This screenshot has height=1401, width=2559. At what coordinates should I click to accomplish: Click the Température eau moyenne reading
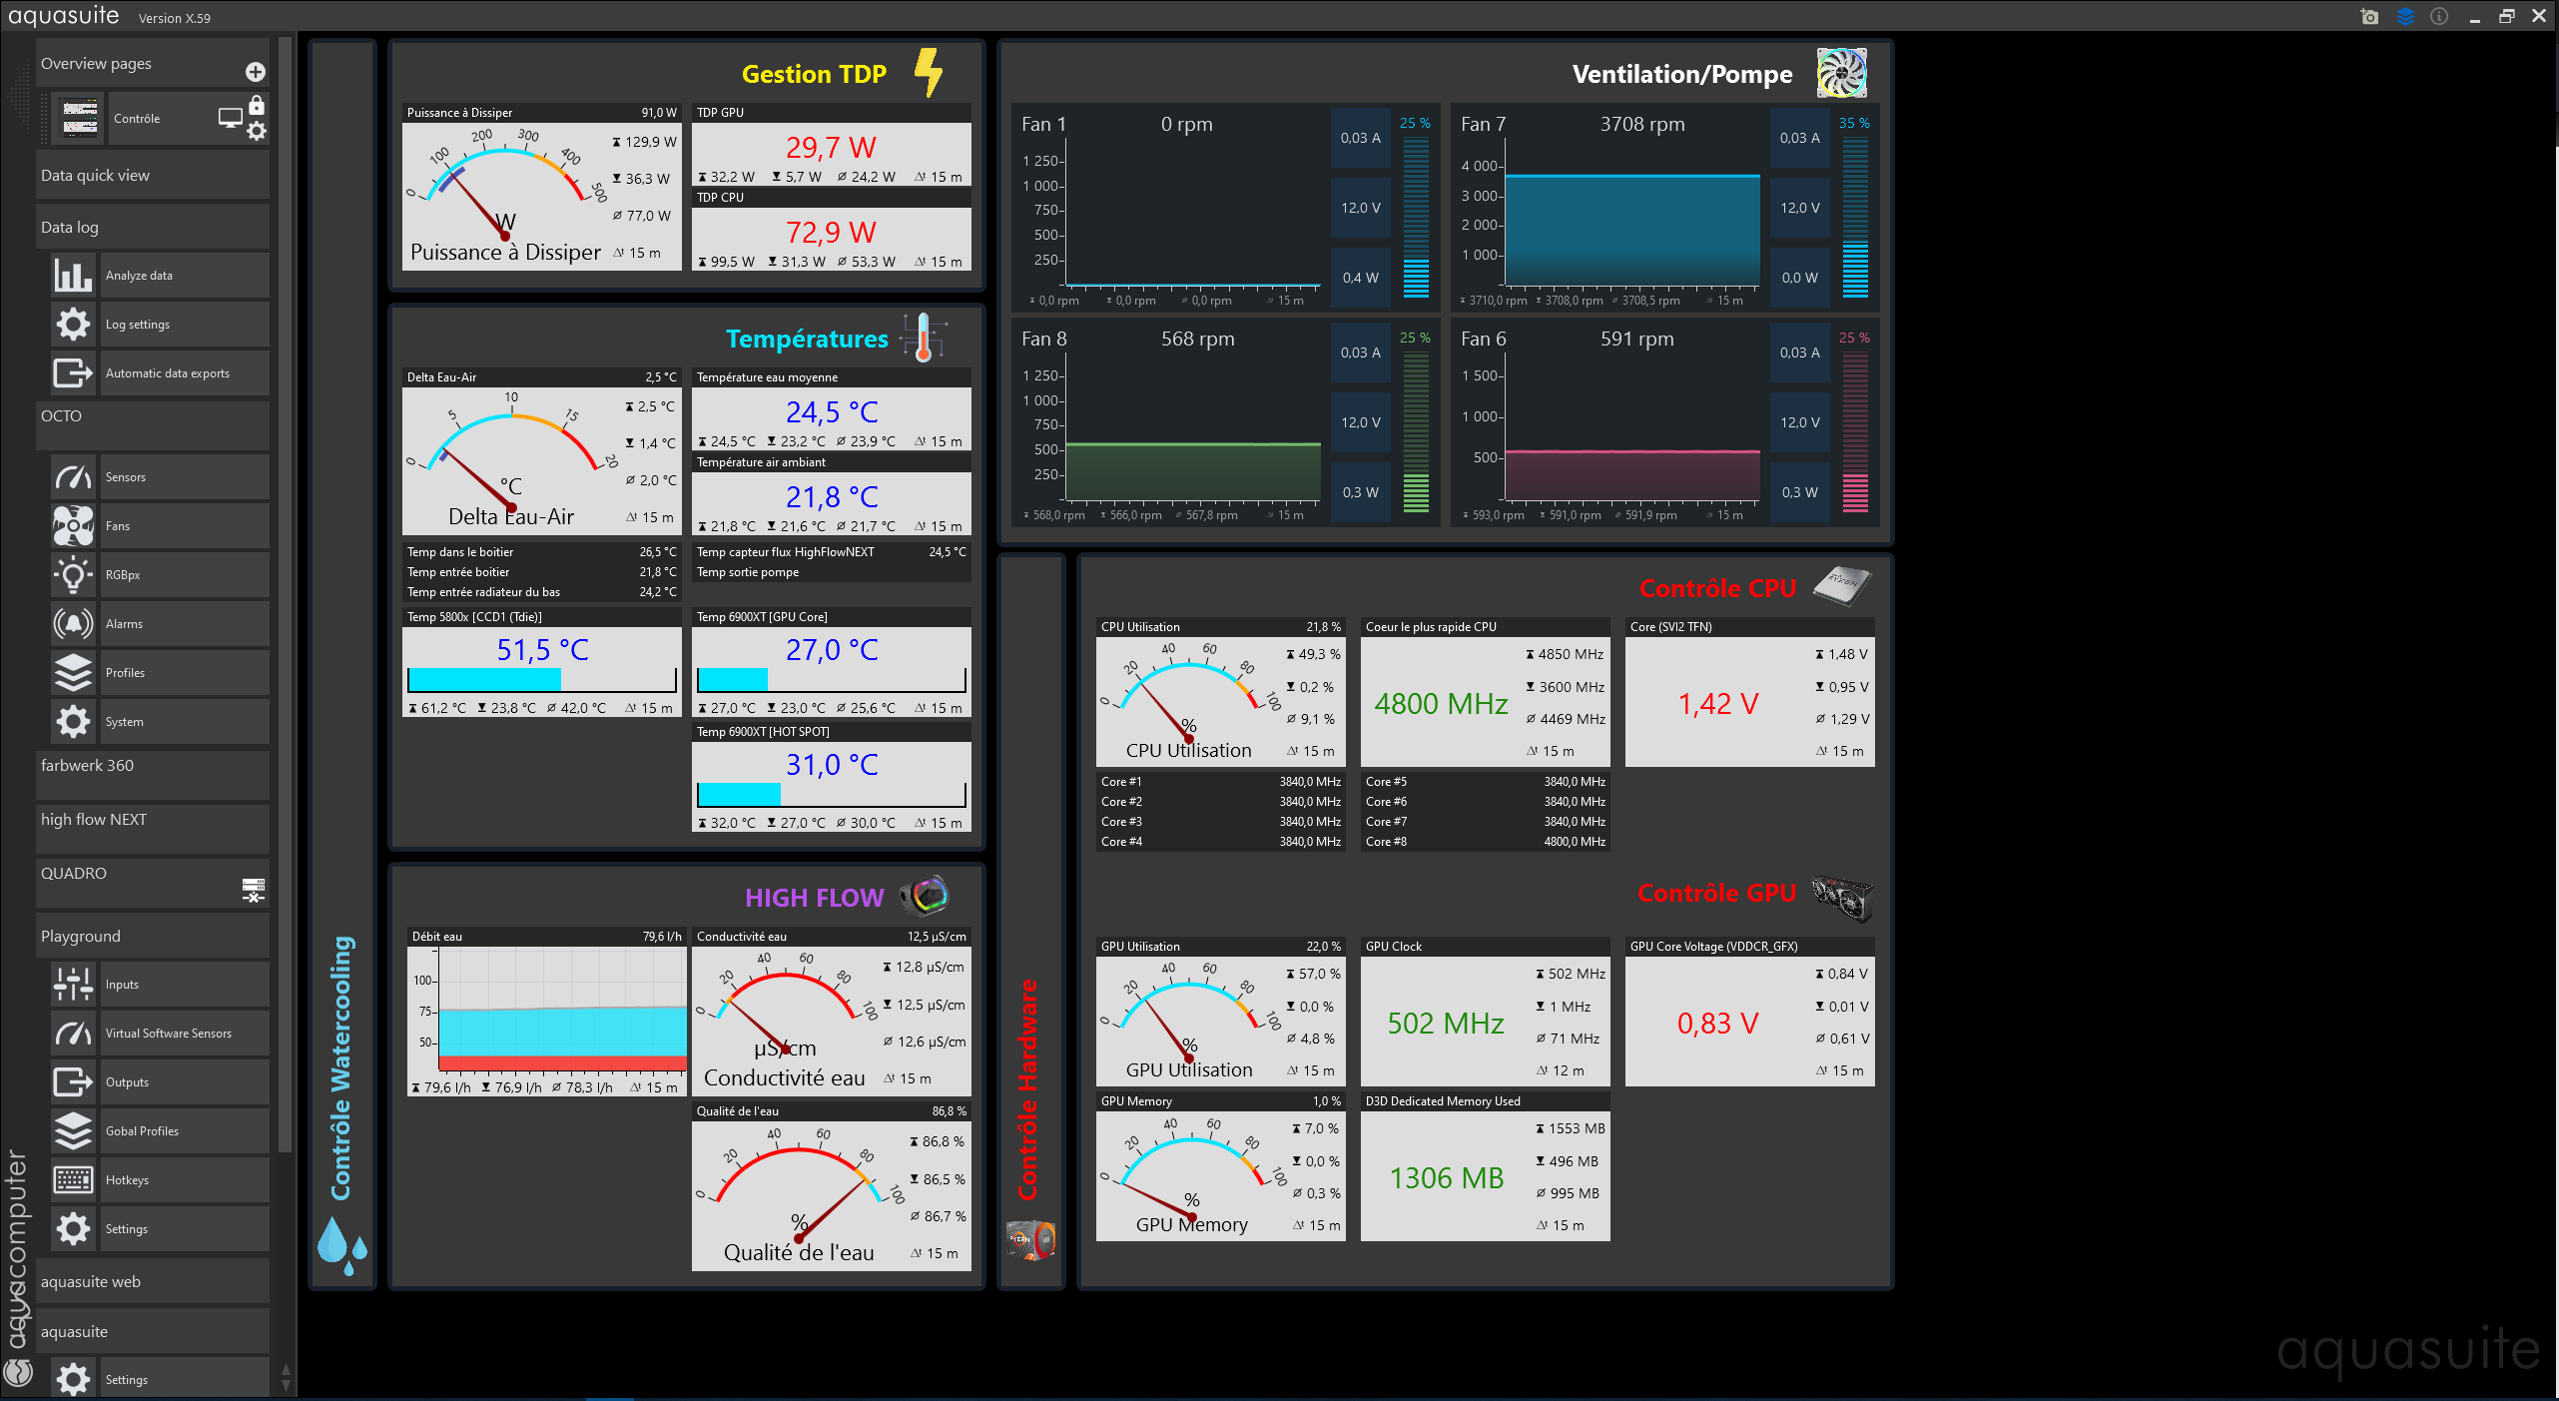pyautogui.click(x=832, y=411)
